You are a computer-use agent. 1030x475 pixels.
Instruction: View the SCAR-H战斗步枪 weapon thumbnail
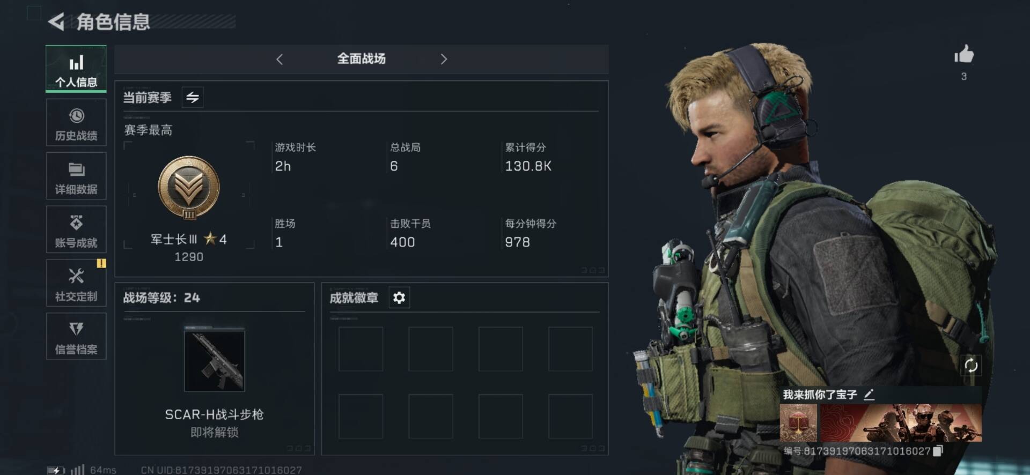coord(215,361)
